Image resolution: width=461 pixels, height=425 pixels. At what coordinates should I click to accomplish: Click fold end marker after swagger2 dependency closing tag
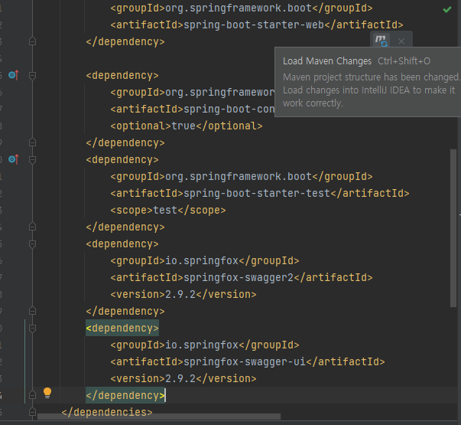32,311
